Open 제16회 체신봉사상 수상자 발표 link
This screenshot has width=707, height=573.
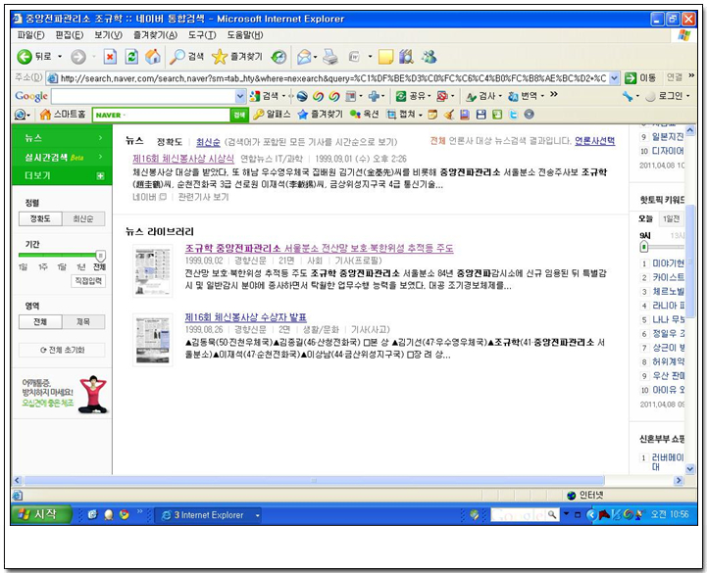tap(246, 317)
